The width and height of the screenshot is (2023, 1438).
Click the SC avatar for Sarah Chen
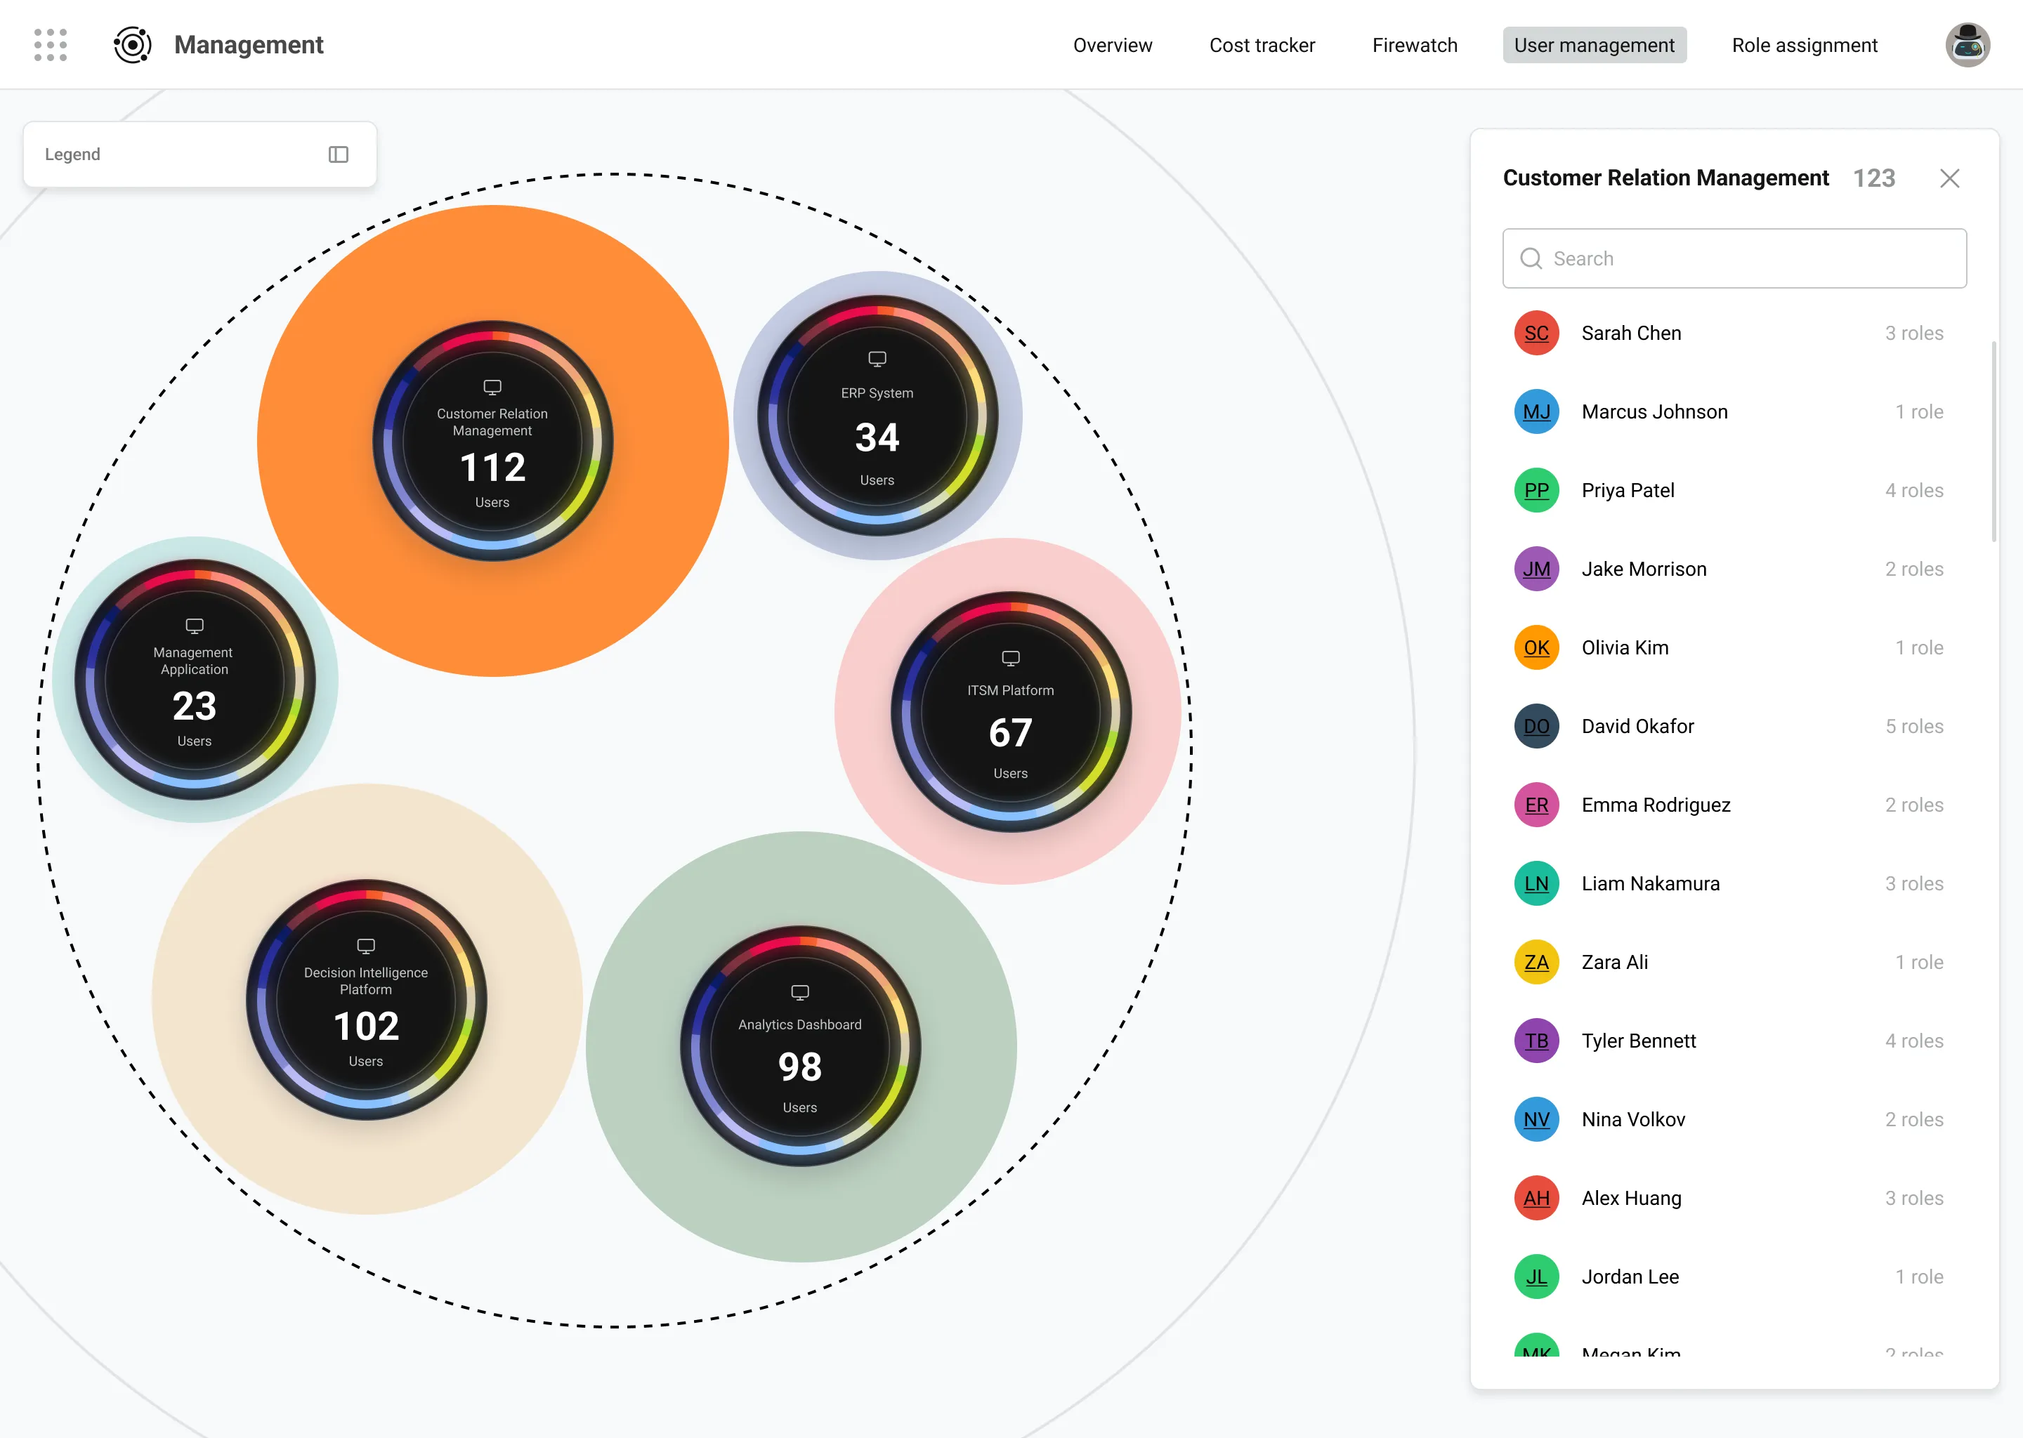[x=1536, y=333]
